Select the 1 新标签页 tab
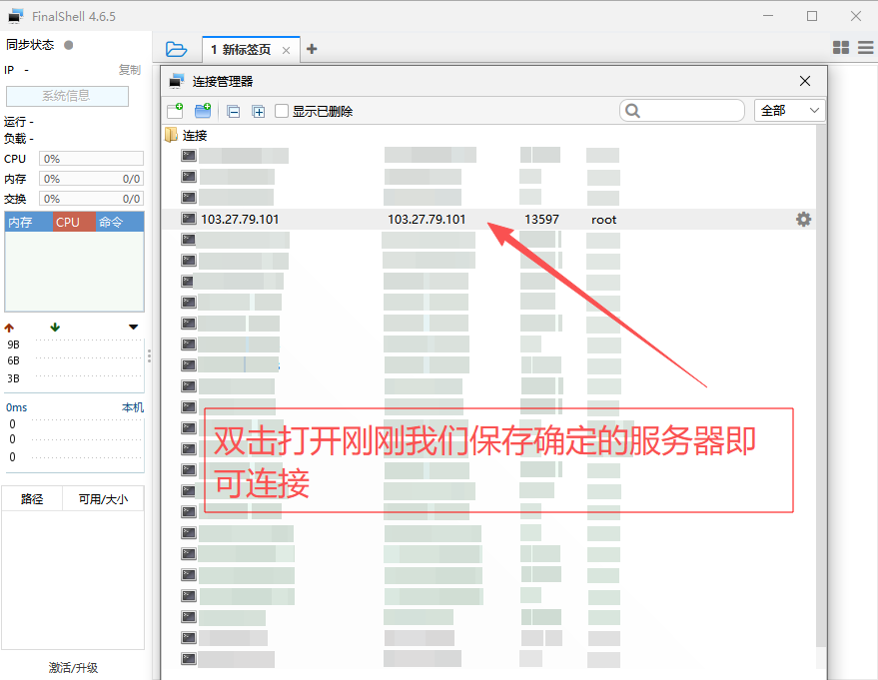This screenshot has width=878, height=680. click(x=240, y=50)
